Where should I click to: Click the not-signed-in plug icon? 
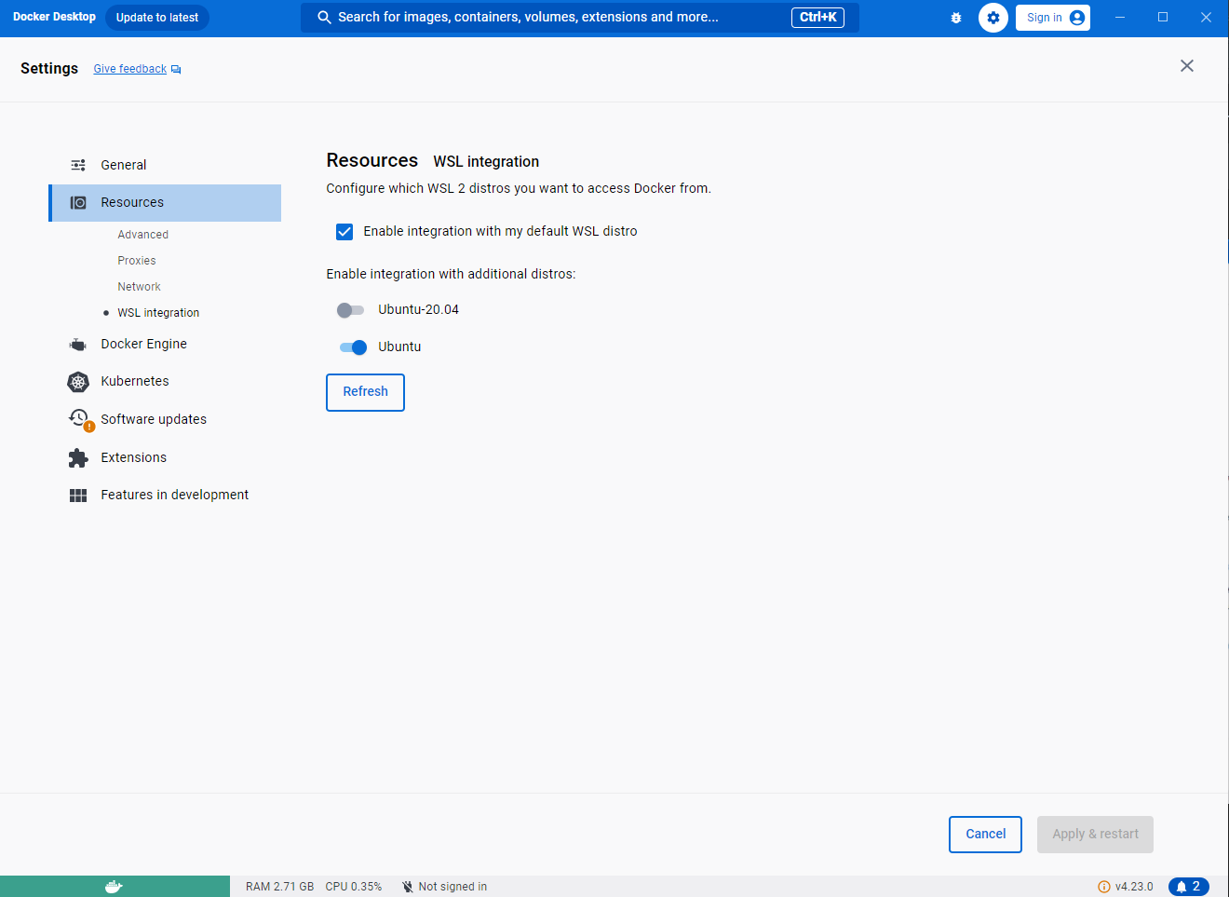pyautogui.click(x=407, y=887)
